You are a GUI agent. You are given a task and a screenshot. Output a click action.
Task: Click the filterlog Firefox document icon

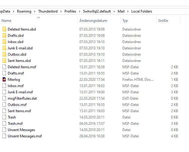click(4, 80)
